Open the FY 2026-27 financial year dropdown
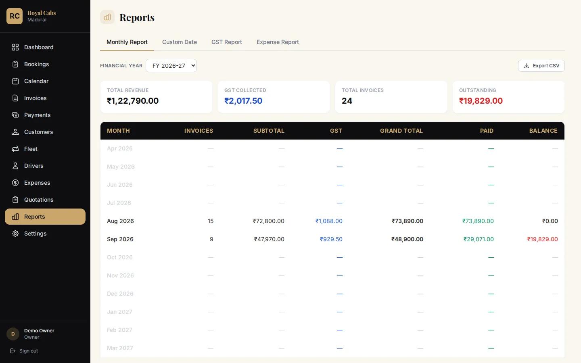The width and height of the screenshot is (581, 363). coord(171,66)
